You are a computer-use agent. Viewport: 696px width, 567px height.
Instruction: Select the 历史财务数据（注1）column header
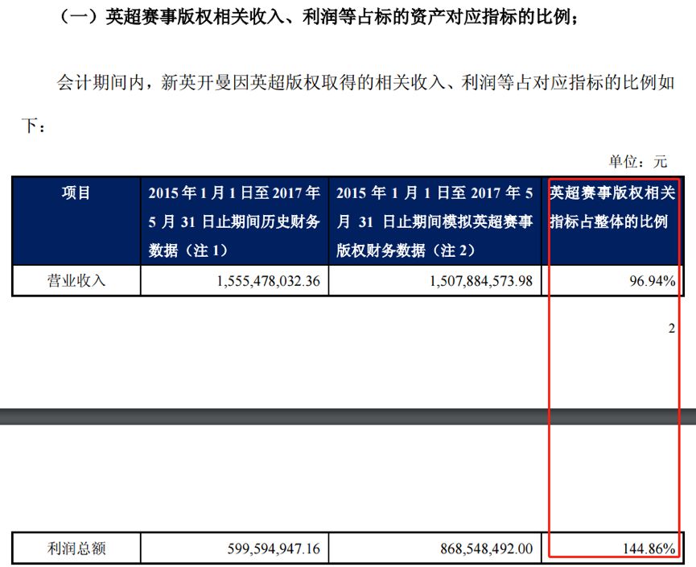point(234,221)
